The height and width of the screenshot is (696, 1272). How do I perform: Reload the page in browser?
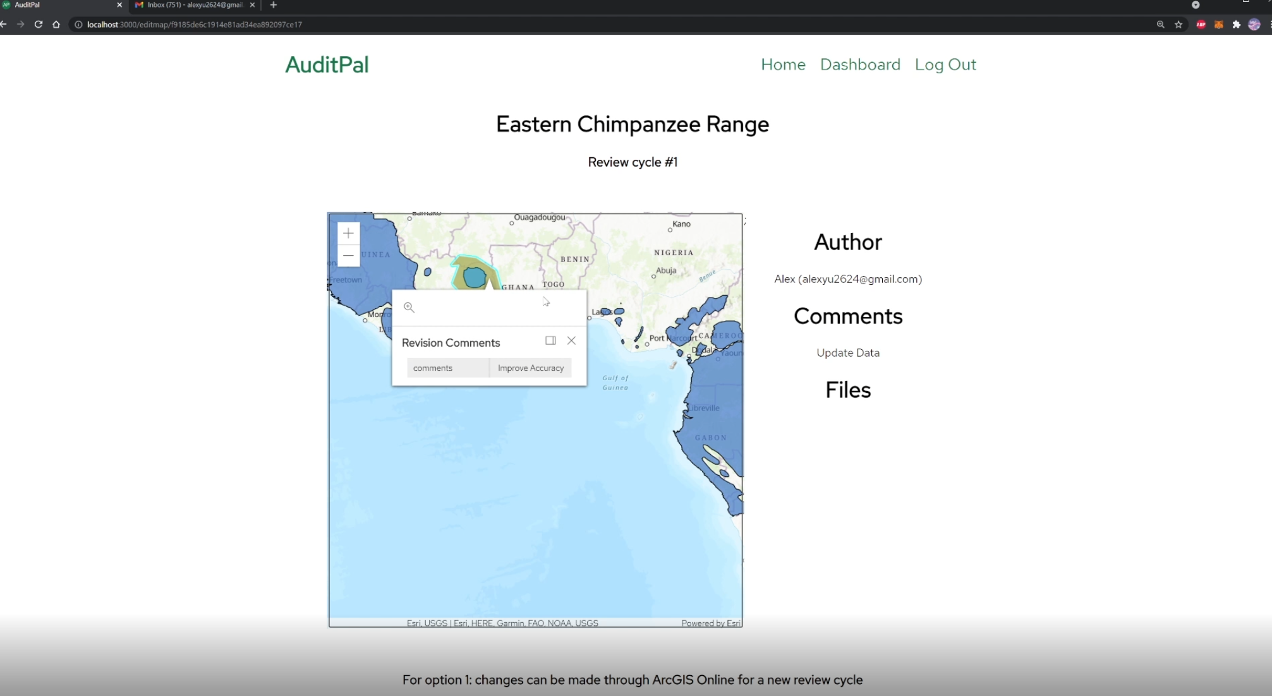(39, 25)
